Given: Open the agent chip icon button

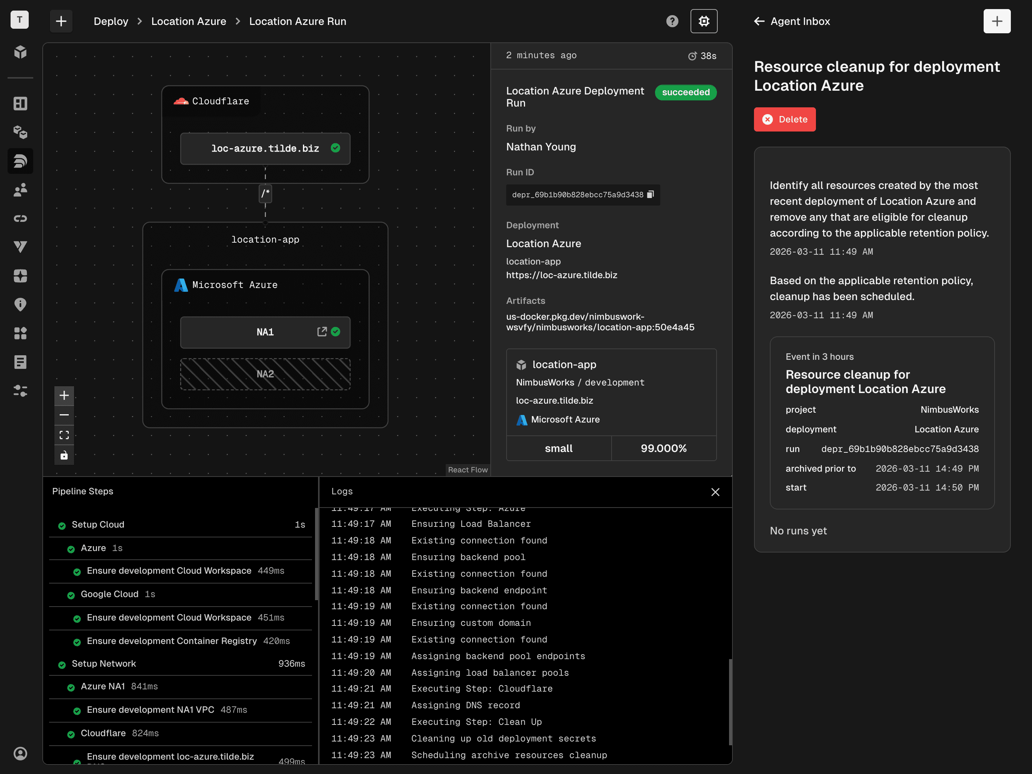Looking at the screenshot, I should (704, 21).
